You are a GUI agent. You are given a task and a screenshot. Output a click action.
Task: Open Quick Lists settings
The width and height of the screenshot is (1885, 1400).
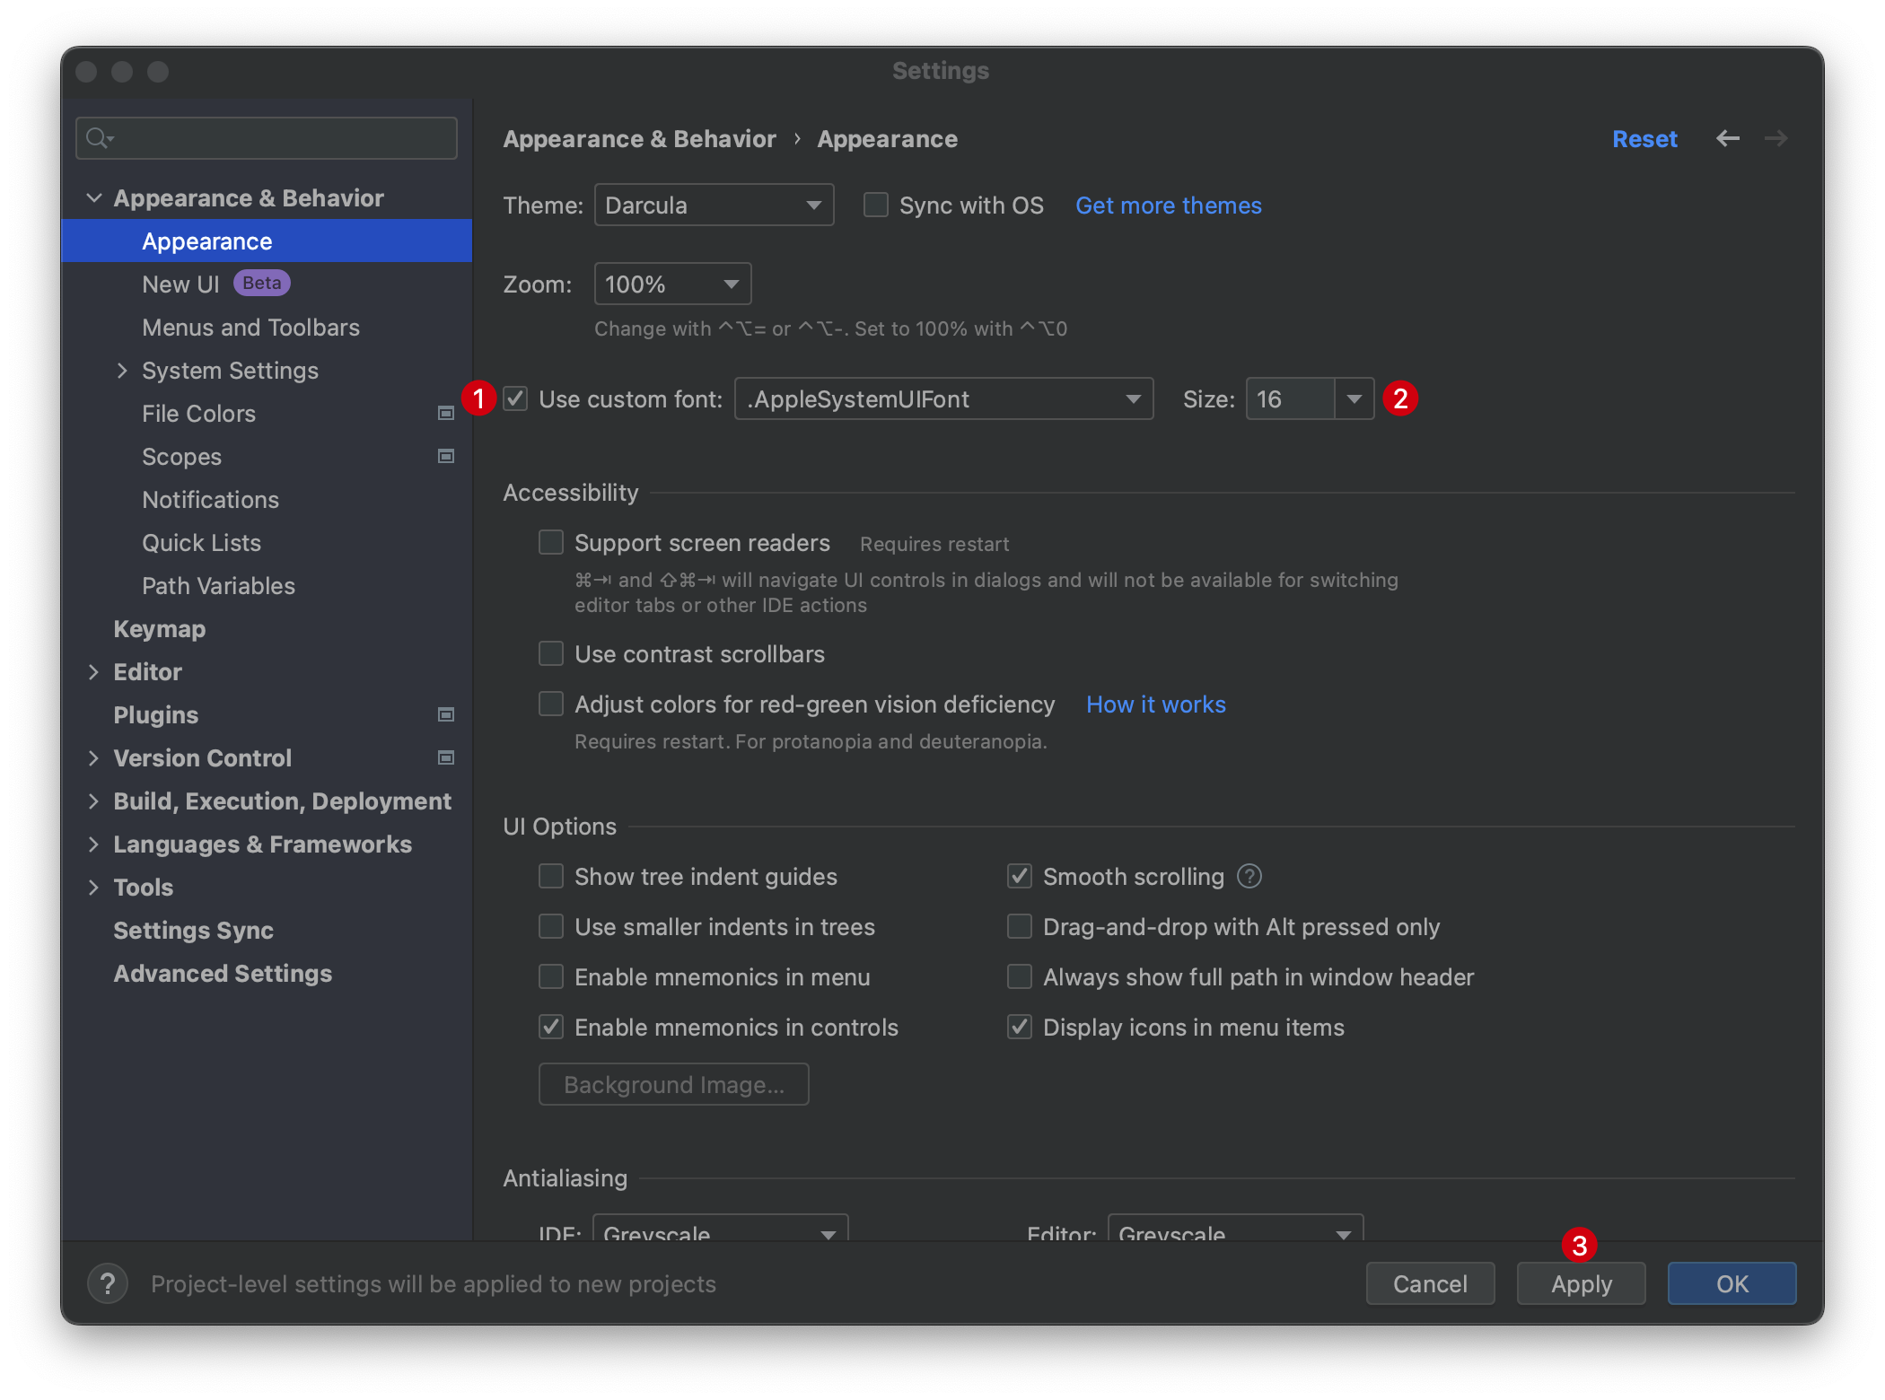[x=201, y=542]
